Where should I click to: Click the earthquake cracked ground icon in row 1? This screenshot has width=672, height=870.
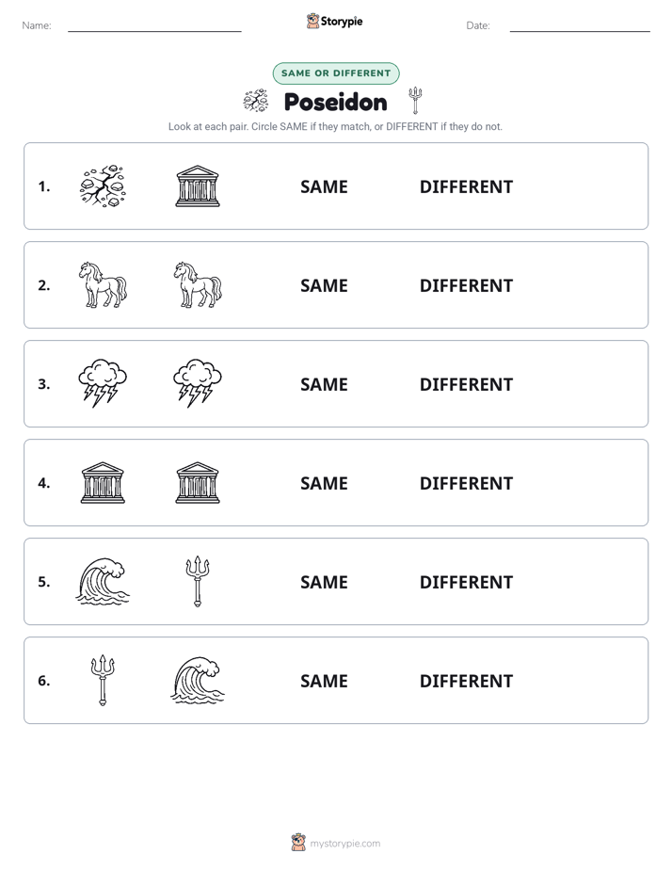click(x=103, y=185)
